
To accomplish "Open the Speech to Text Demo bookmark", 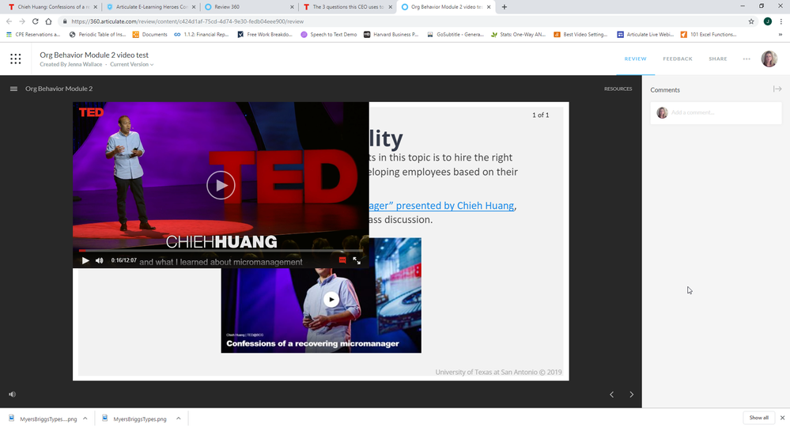I will point(329,34).
